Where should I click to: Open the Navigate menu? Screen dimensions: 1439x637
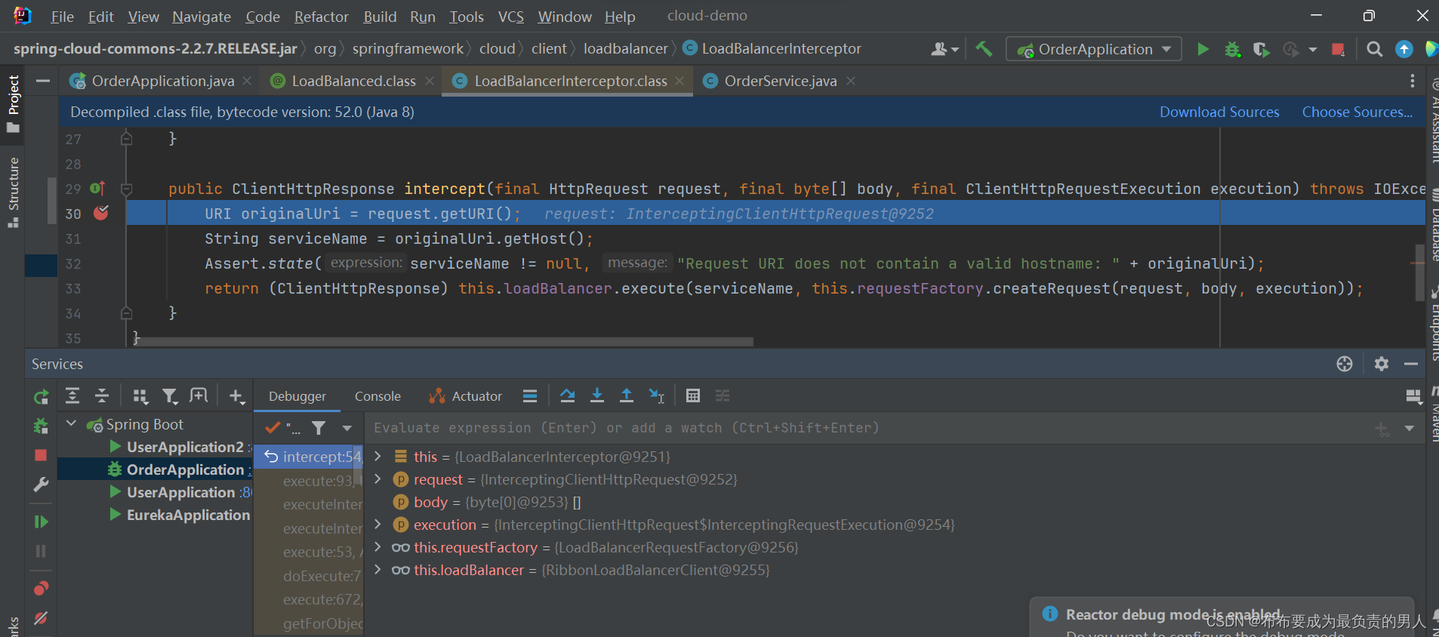(201, 17)
